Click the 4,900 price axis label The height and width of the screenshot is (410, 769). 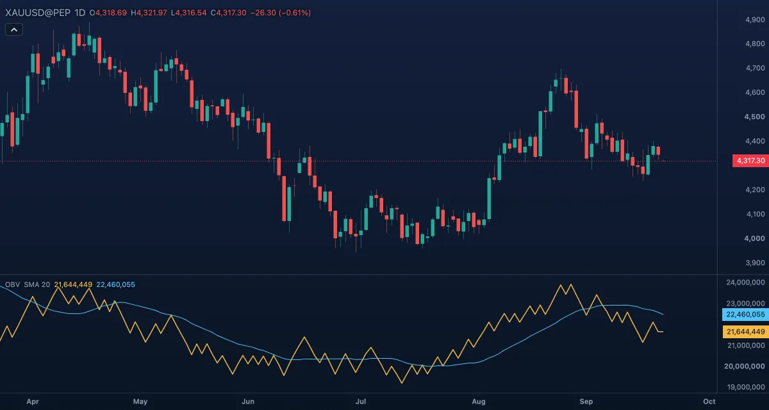756,20
